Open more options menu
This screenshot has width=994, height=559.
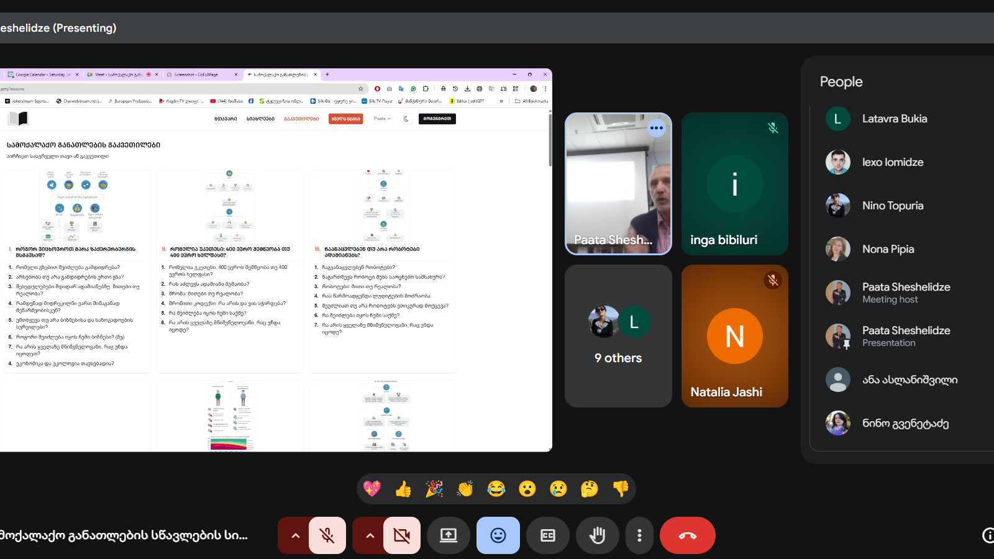pyautogui.click(x=639, y=535)
